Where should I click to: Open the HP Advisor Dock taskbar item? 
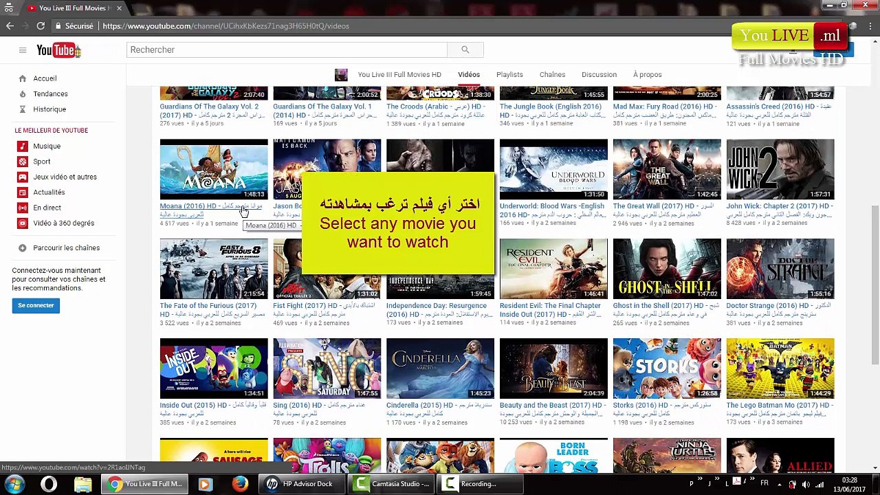click(302, 484)
